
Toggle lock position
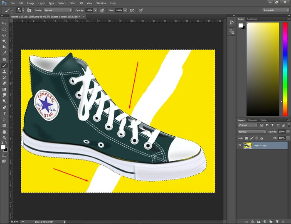256,138
